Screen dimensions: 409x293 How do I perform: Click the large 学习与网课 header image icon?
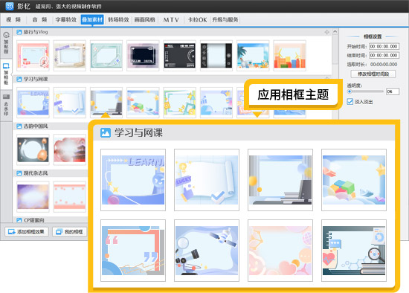coord(106,132)
